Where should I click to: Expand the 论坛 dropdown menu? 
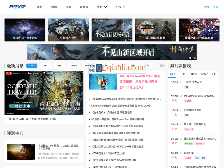[x=120, y=7]
